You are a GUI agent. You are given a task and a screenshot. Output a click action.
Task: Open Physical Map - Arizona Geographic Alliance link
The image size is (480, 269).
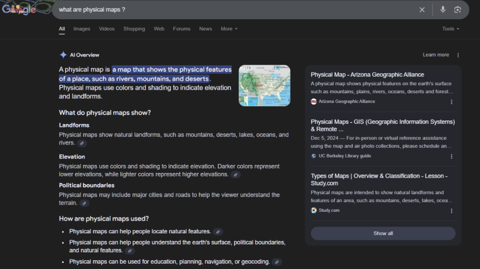click(367, 75)
